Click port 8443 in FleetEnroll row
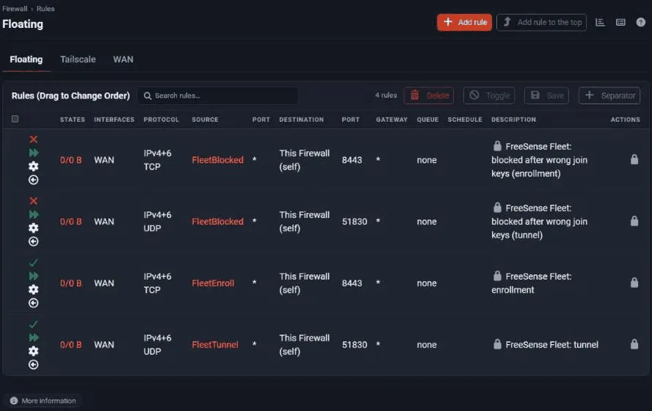 352,283
